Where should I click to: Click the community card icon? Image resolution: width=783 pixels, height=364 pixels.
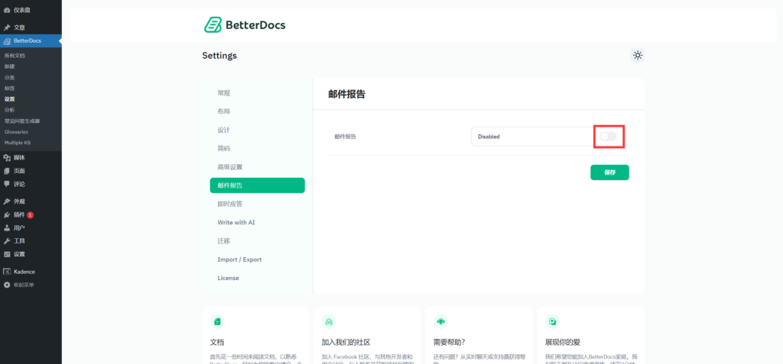click(x=329, y=321)
